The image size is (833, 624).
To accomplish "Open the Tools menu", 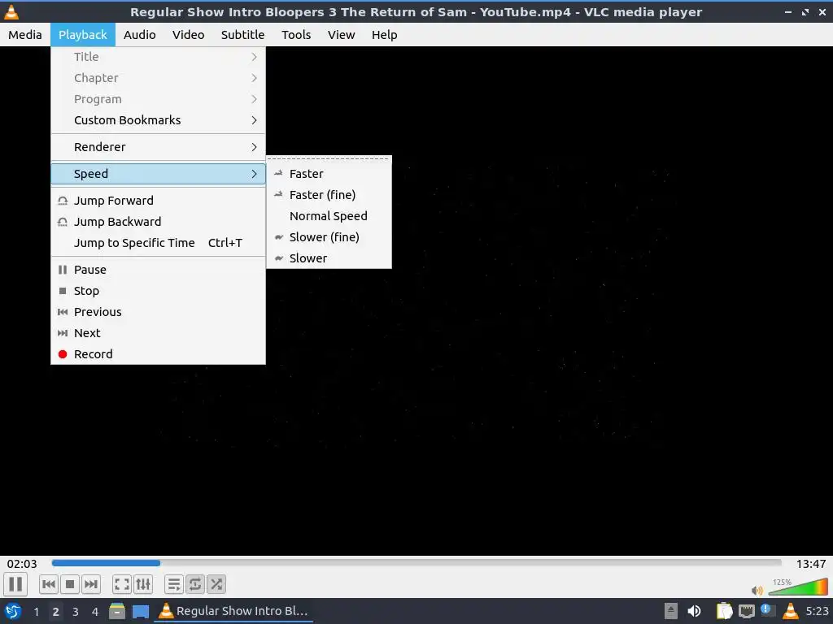I will pyautogui.click(x=296, y=34).
